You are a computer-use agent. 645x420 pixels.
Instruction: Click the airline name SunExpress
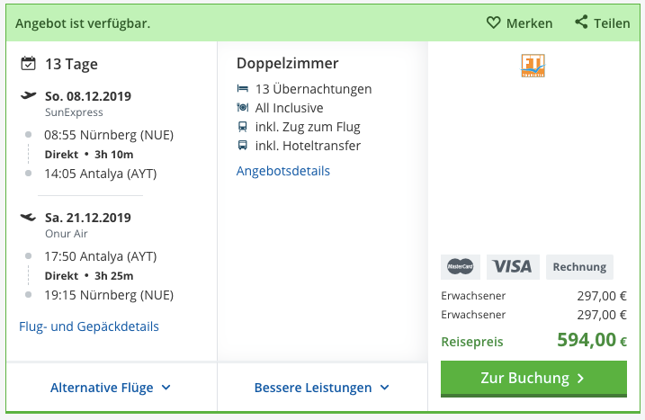(74, 112)
